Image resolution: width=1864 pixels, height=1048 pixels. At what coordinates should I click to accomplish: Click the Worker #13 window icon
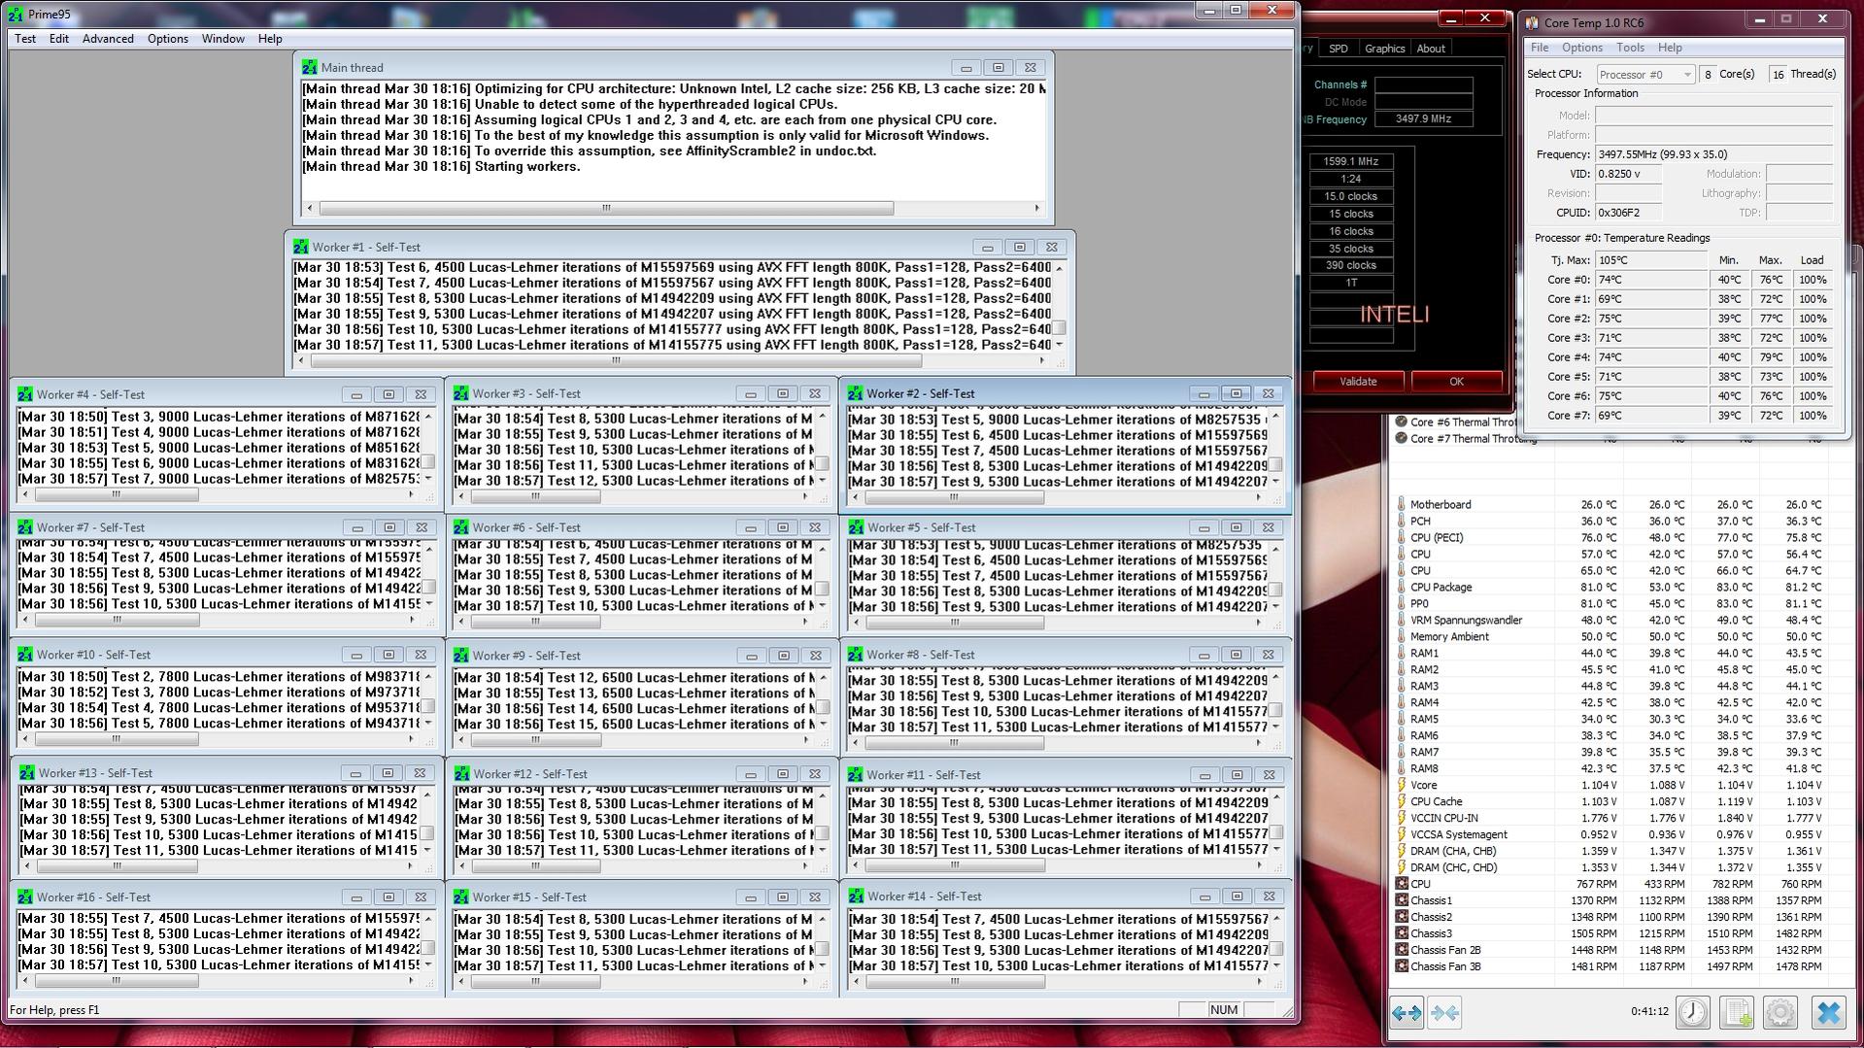click(26, 773)
